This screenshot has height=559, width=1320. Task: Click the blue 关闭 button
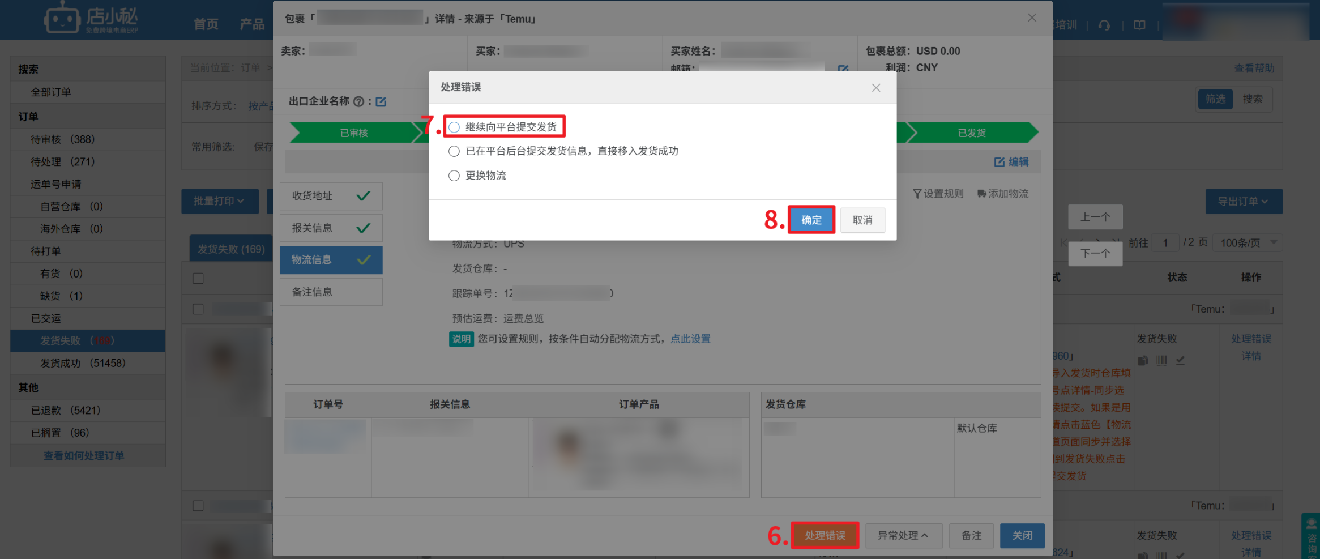[x=1022, y=536]
